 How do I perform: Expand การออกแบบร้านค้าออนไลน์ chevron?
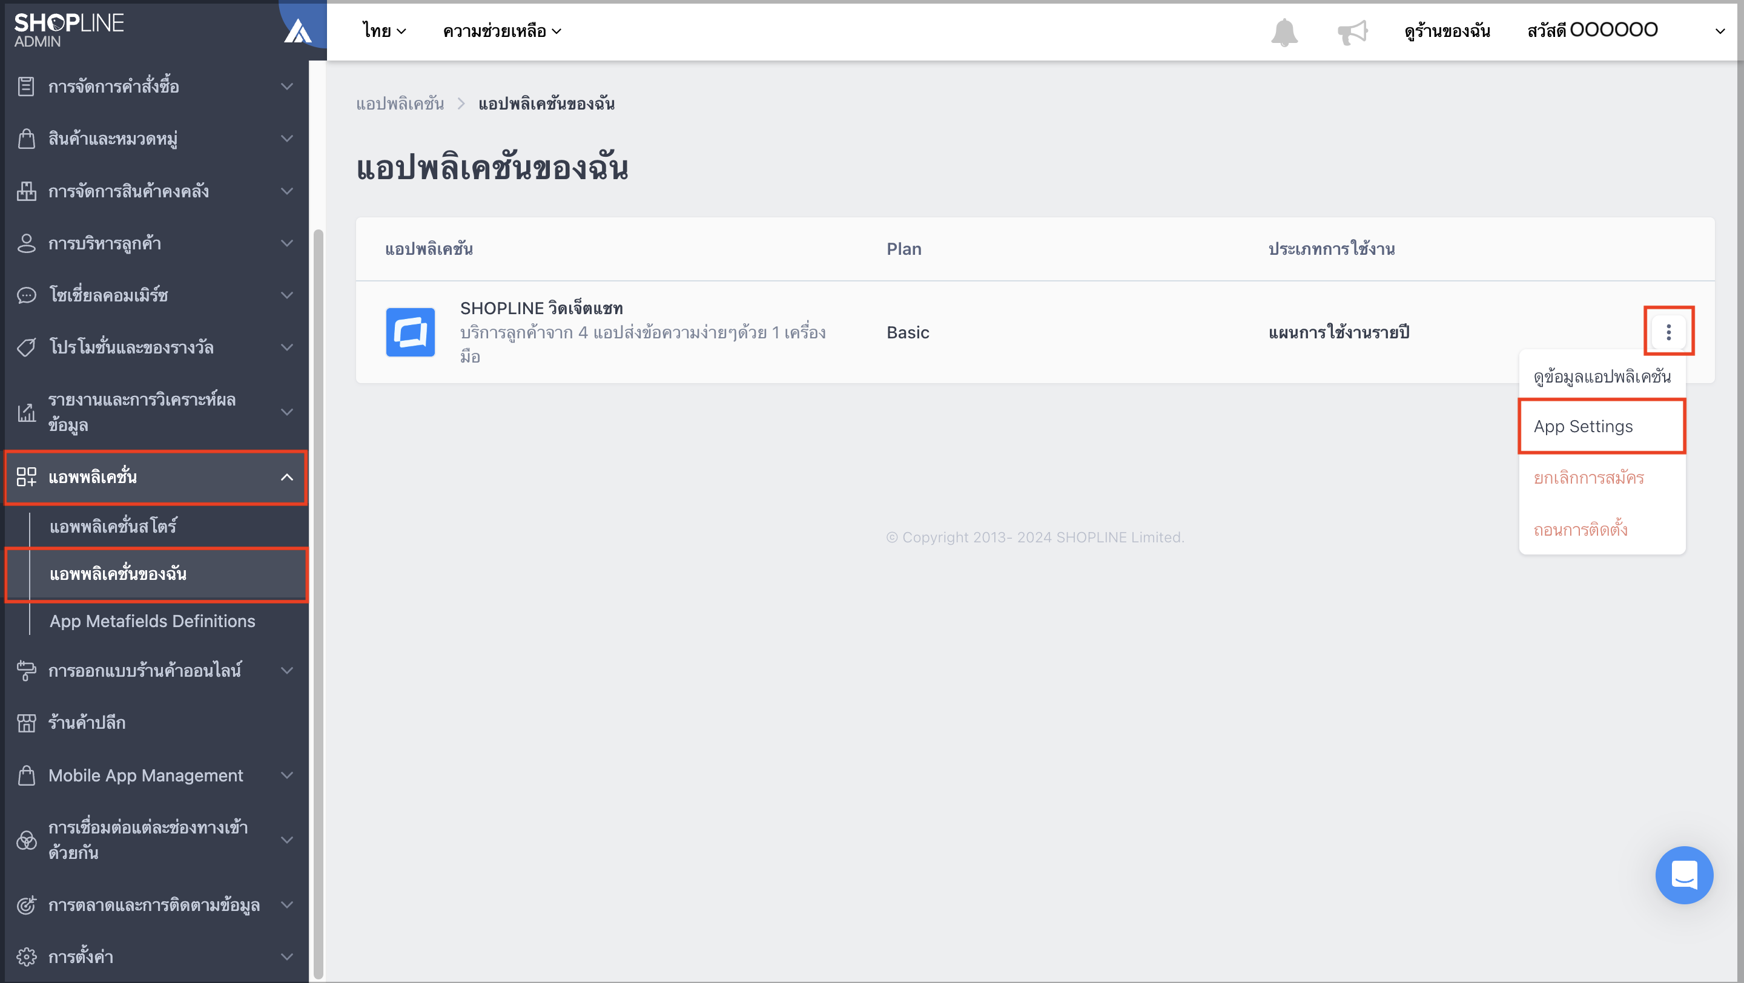pos(287,671)
